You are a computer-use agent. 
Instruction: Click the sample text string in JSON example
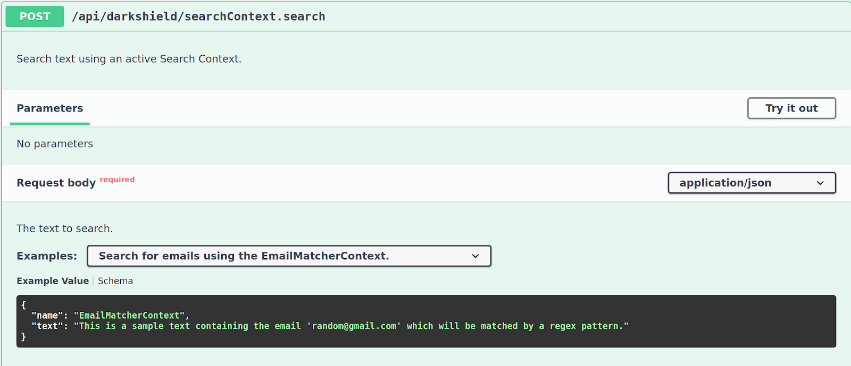point(351,326)
